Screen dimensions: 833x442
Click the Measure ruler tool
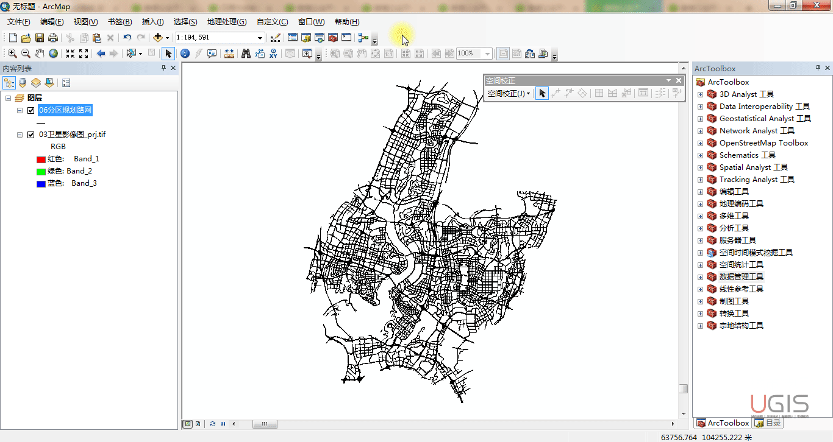pyautogui.click(x=229, y=54)
